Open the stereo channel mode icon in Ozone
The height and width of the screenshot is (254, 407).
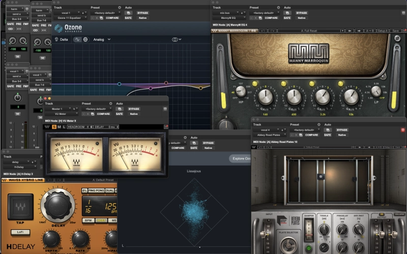pyautogui.click(x=176, y=39)
